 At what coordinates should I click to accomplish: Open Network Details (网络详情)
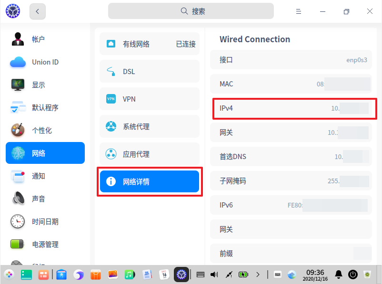pos(149,181)
